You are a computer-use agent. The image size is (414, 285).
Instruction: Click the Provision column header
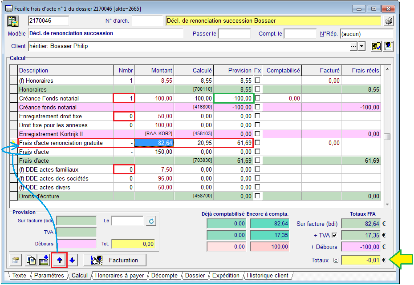pyautogui.click(x=233, y=70)
